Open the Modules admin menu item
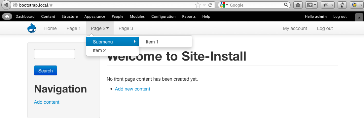364x131 pixels. [137, 16]
